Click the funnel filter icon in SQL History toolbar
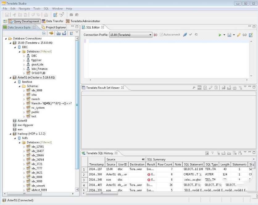 coord(213,153)
